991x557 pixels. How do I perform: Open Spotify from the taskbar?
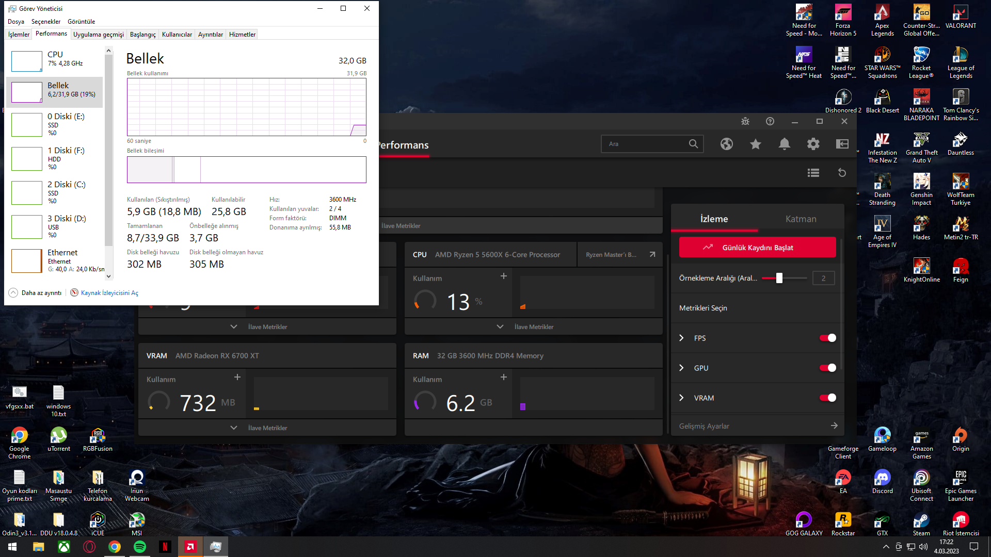pyautogui.click(x=140, y=547)
